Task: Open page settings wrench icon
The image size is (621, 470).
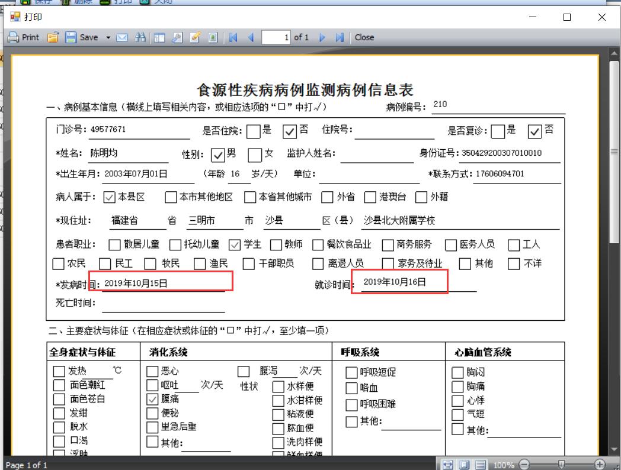Action: pos(177,37)
